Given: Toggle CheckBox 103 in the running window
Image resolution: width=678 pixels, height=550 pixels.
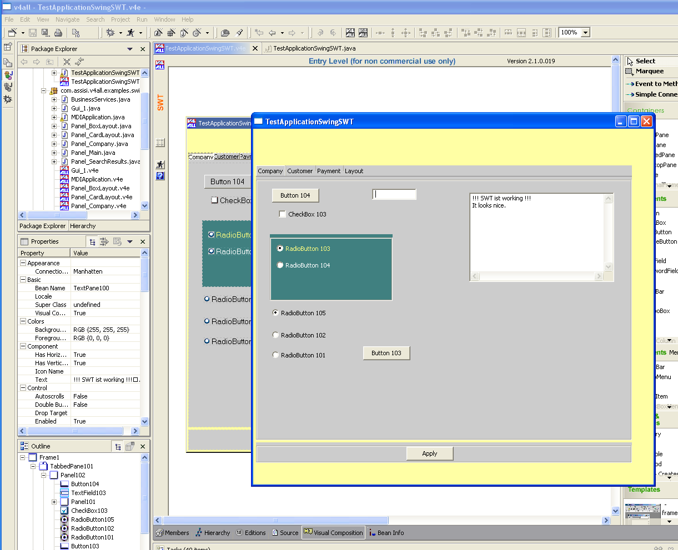Looking at the screenshot, I should pos(282,214).
